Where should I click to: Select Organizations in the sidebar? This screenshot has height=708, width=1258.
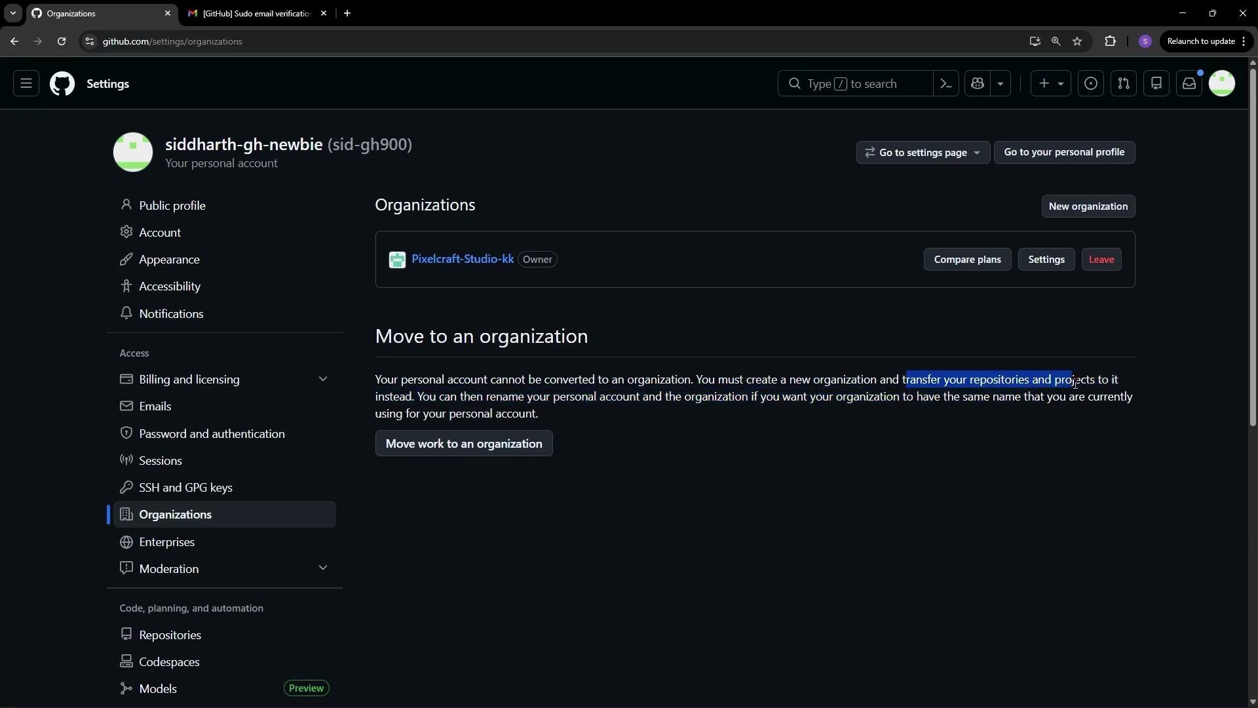coord(225,515)
